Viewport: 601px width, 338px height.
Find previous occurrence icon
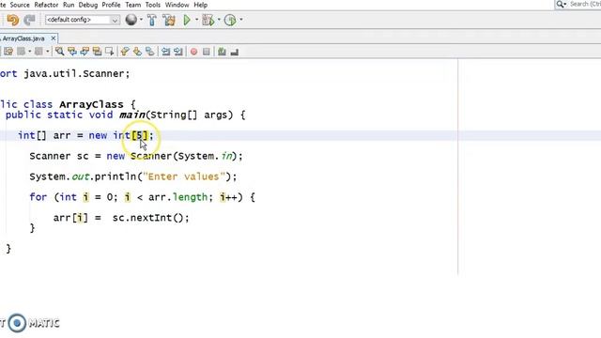click(72, 52)
